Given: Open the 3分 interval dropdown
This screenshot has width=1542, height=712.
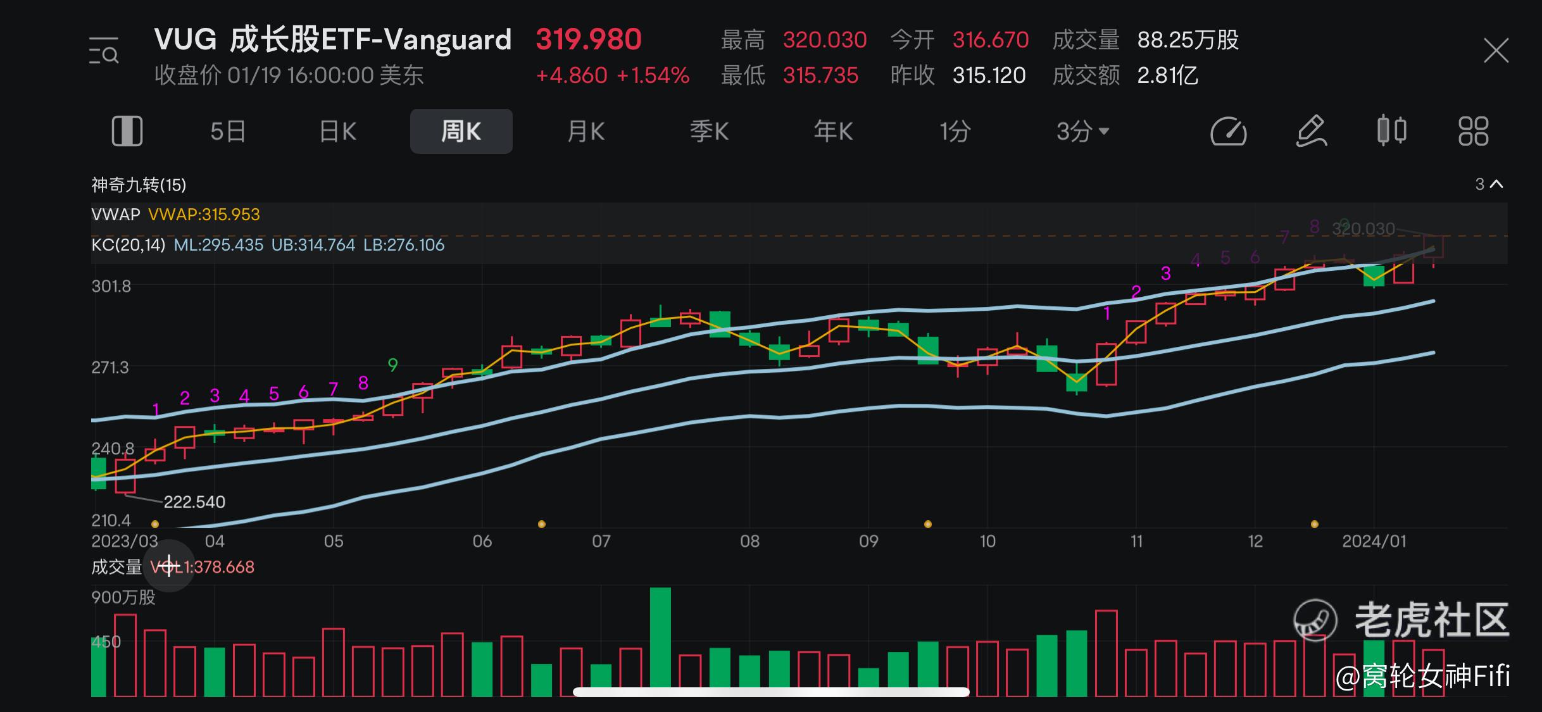Looking at the screenshot, I should (x=1082, y=132).
